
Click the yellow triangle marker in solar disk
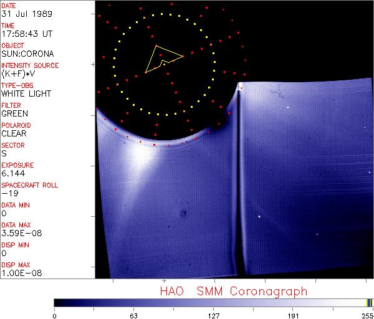161,59
